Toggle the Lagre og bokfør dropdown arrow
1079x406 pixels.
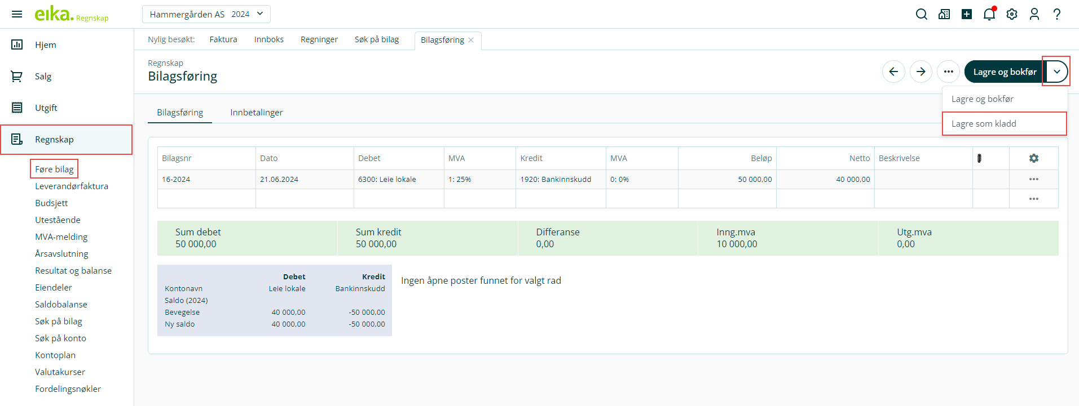click(1056, 72)
